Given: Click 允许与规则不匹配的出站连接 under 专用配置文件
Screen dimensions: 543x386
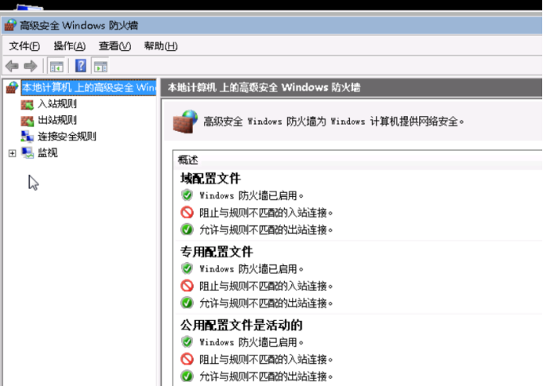Looking at the screenshot, I should point(266,304).
